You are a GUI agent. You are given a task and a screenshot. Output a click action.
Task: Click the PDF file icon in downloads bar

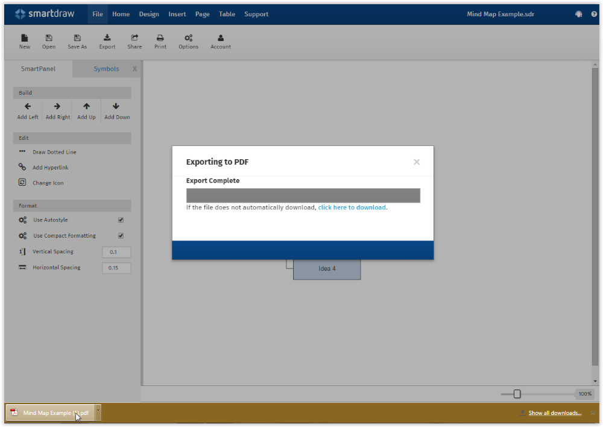tap(14, 413)
